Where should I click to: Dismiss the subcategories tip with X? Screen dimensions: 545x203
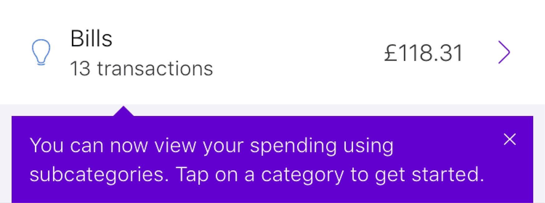pos(510,139)
